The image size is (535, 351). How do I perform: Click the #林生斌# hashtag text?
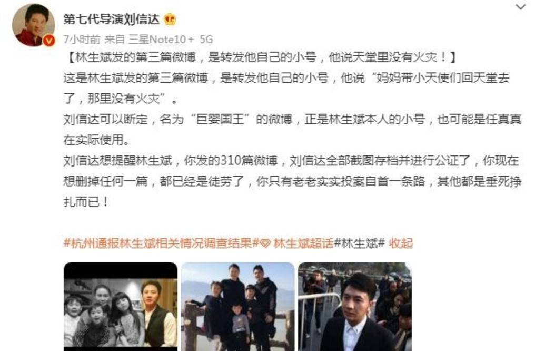click(x=359, y=243)
